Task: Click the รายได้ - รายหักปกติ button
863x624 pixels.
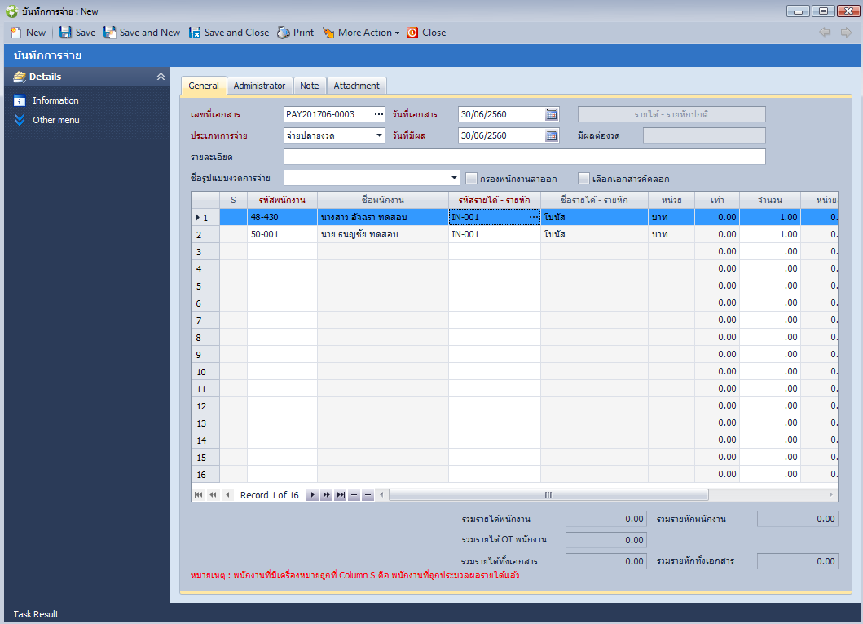Action: coord(671,114)
